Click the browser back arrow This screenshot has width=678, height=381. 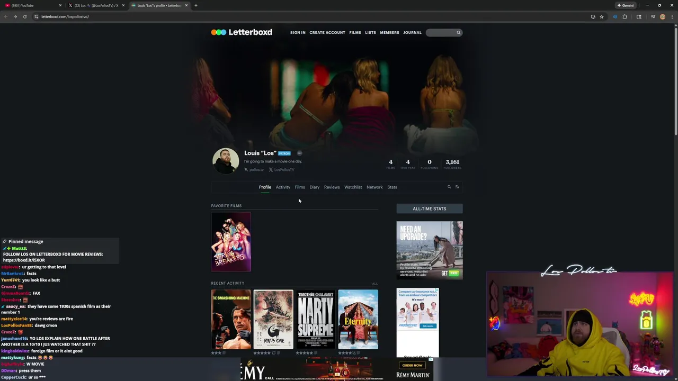6,16
